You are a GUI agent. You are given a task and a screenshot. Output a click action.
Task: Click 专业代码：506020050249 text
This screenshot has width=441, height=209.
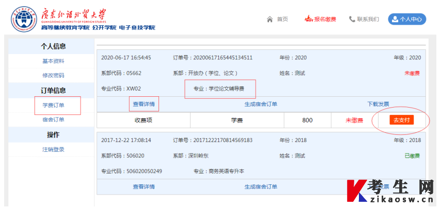click(132, 171)
